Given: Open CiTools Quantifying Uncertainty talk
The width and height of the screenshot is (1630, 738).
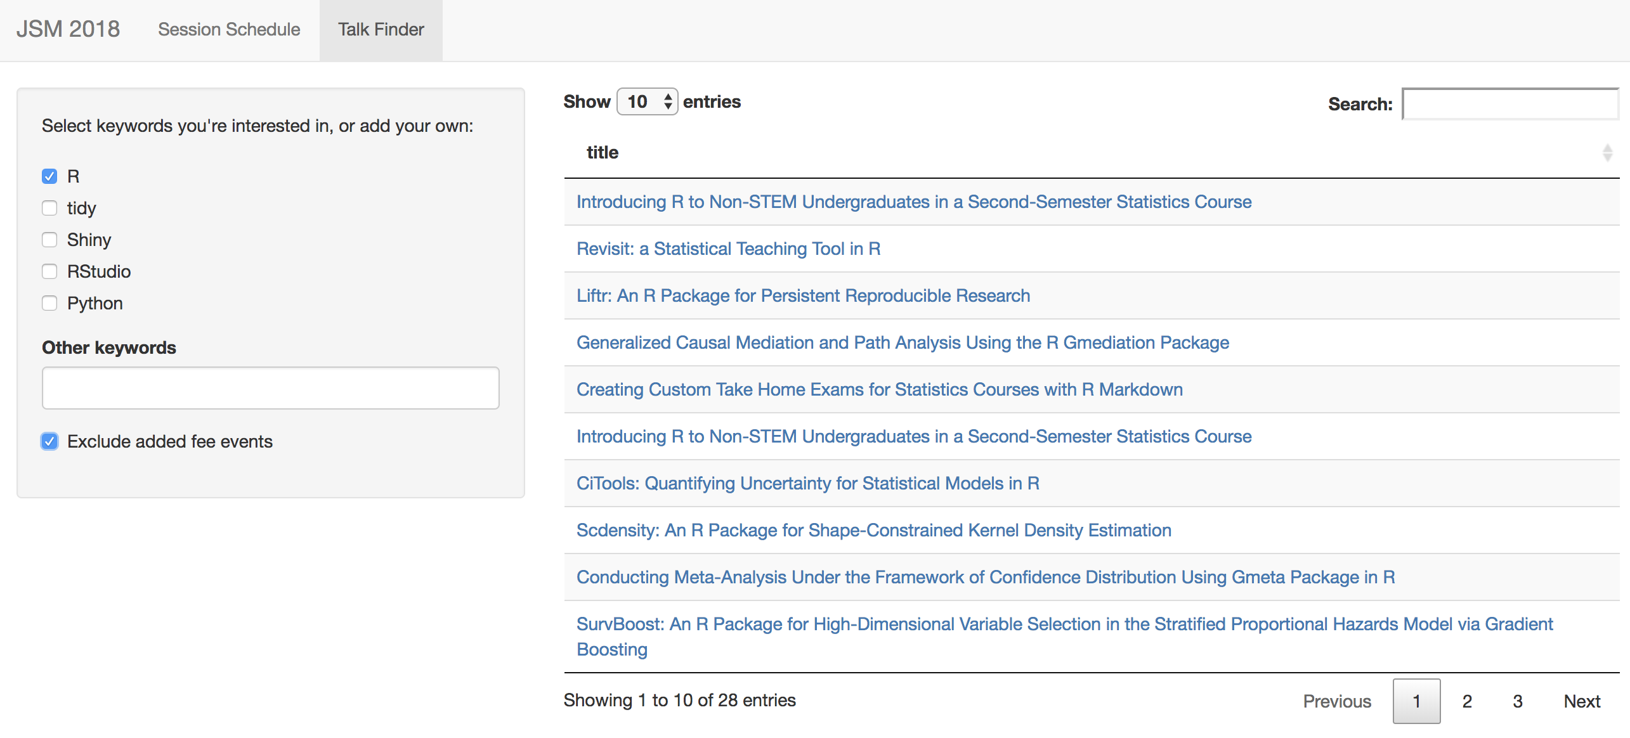Looking at the screenshot, I should coord(807,483).
